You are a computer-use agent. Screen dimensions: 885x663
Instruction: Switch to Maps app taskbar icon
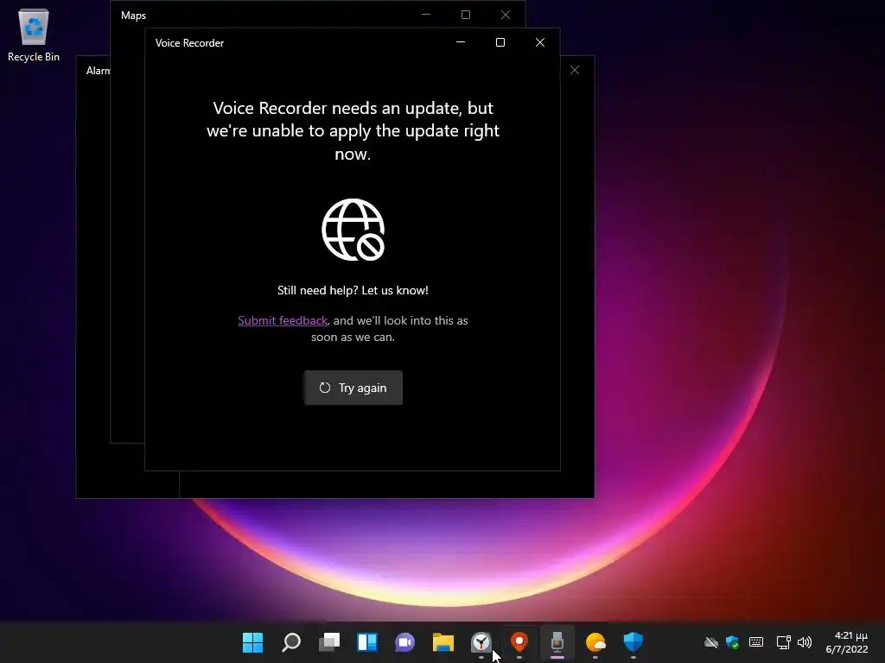pyautogui.click(x=519, y=642)
